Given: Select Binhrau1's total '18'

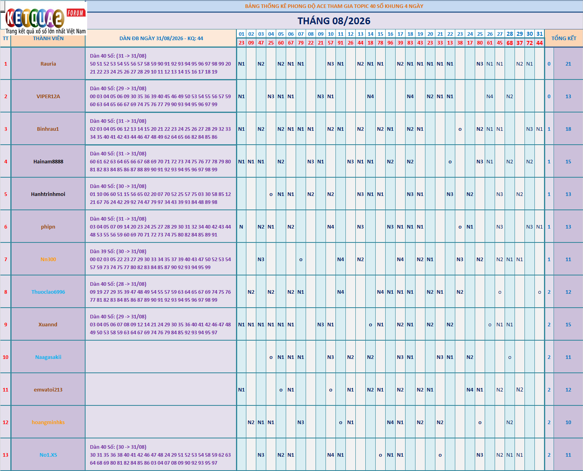Looking at the screenshot, I should point(568,129).
